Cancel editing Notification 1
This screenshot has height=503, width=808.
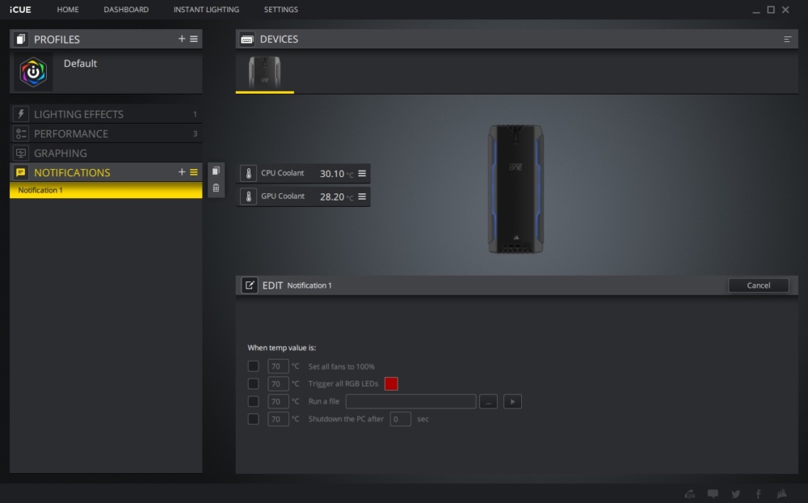click(x=759, y=285)
